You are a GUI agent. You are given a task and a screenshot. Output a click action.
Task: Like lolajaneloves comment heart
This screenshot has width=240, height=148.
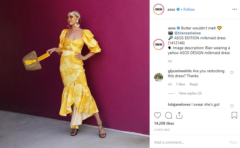coord(232,106)
